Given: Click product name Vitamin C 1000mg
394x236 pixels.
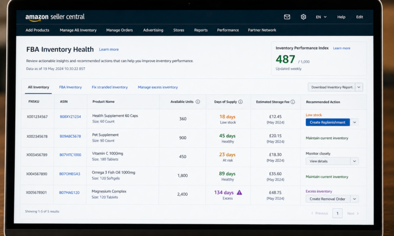Looking at the screenshot, I should coord(107,153).
